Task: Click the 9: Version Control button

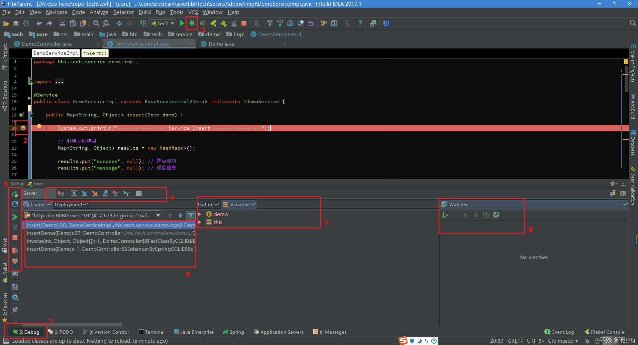Action: 106,332
